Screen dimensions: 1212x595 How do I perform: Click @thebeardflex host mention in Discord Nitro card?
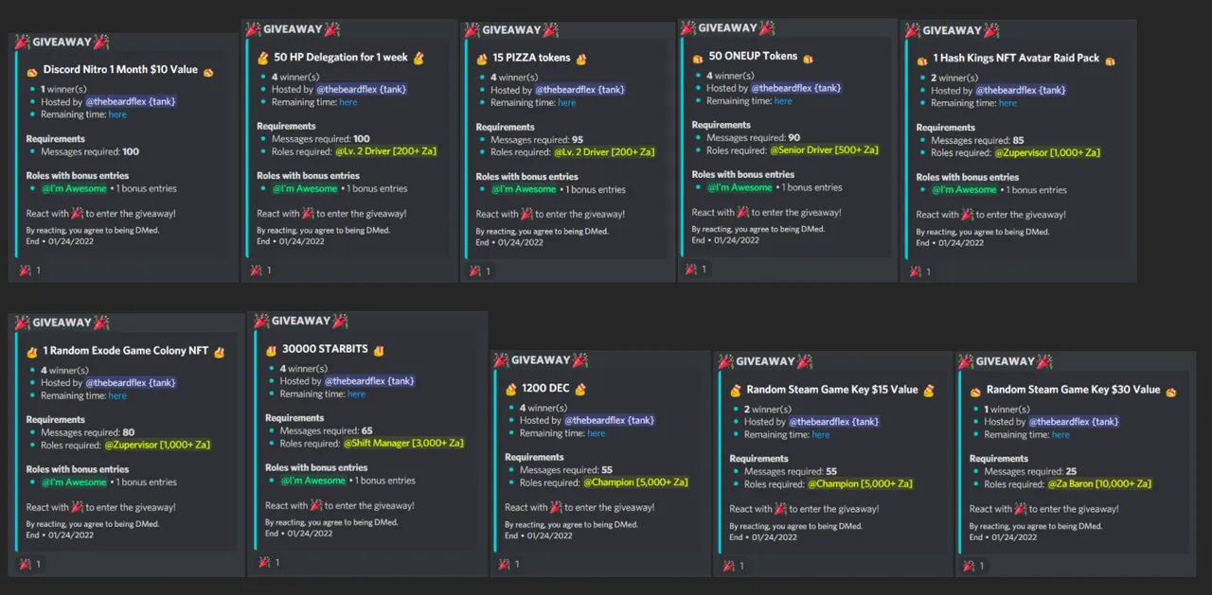[131, 101]
